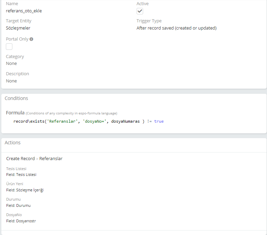The image size is (267, 235).
Task: Click the Create Record action title
Action: click(x=20, y=159)
